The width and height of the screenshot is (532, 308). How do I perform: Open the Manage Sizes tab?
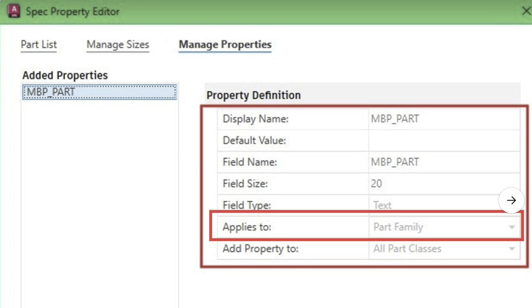pos(118,45)
